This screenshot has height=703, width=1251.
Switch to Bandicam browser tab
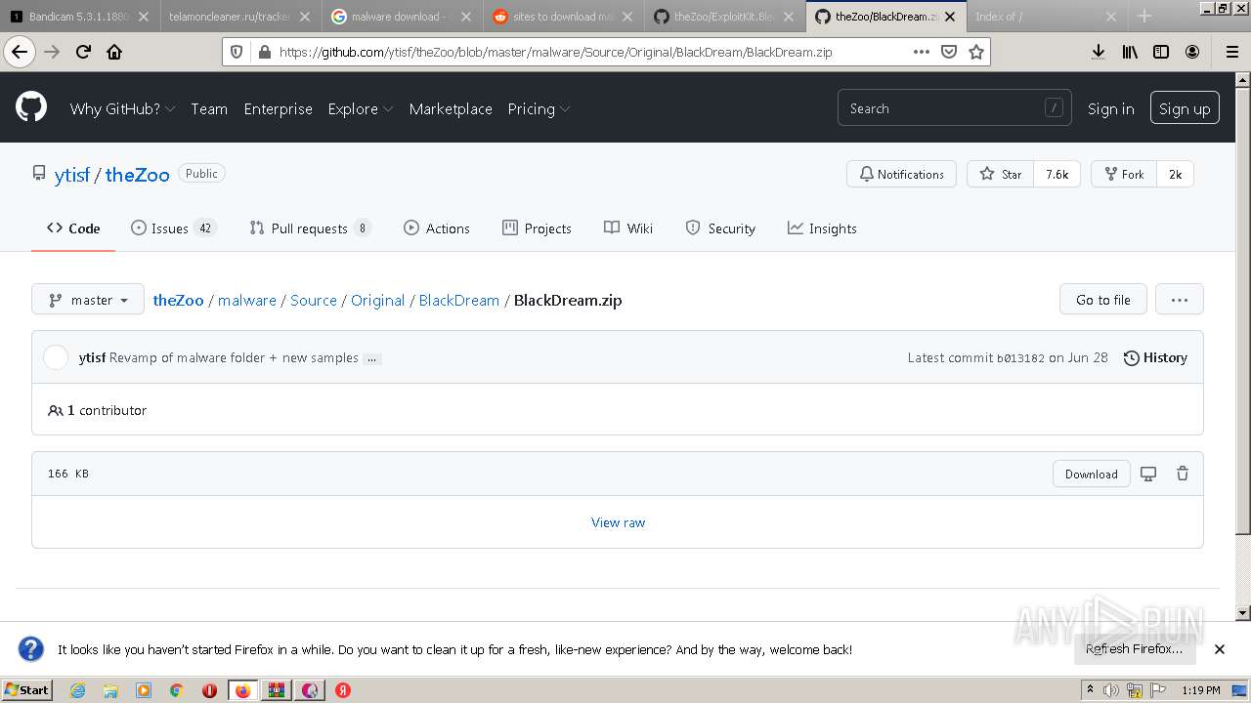tap(80, 17)
